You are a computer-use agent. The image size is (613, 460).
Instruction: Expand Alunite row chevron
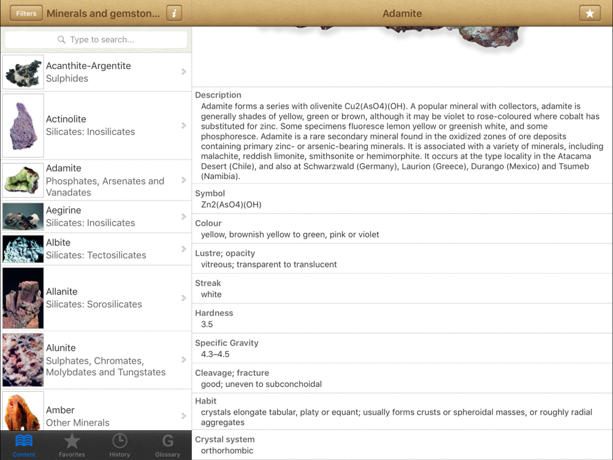(184, 360)
